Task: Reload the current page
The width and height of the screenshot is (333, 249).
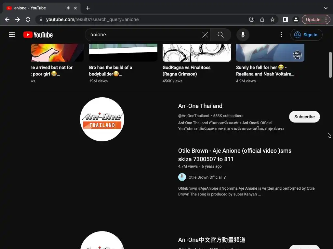Action: (x=28, y=19)
